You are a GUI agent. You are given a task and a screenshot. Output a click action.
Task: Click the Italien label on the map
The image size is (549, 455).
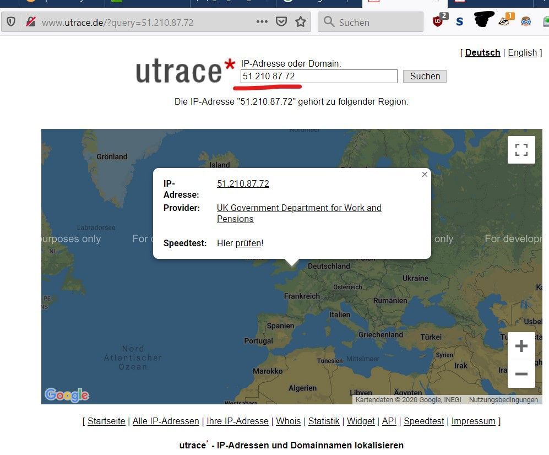tap(340, 315)
